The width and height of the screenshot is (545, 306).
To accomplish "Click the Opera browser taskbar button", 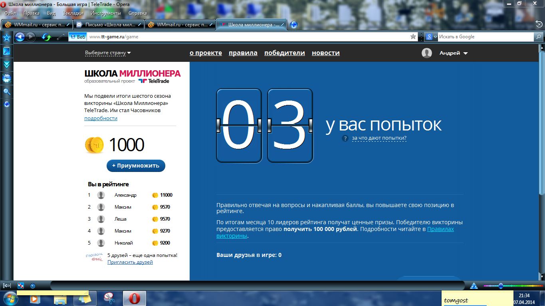I will (x=135, y=298).
